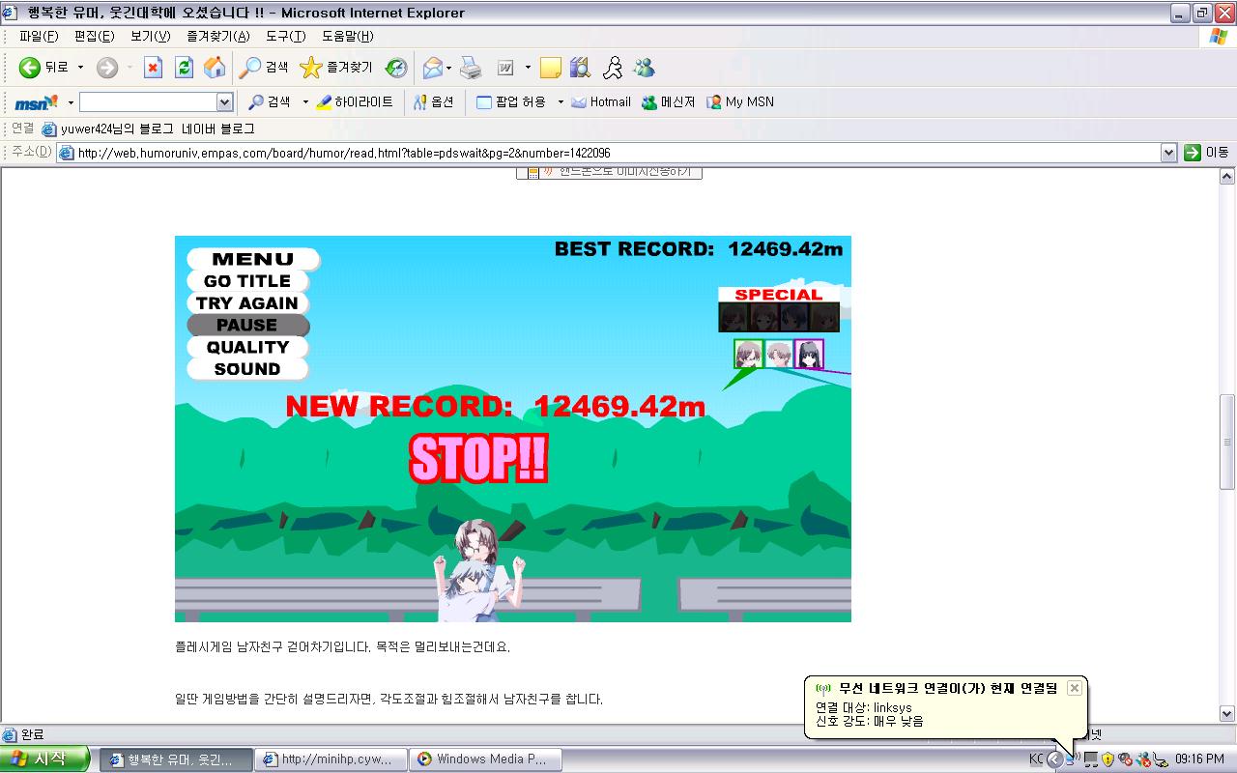Open My MSN from the toolbar
Image resolution: width=1237 pixels, height=773 pixels.
740,102
